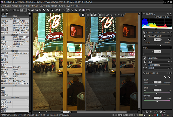Screen dimensions: 173x117
Task: Open the IPTC 未編集 dropdown
Action: click(x=14, y=100)
